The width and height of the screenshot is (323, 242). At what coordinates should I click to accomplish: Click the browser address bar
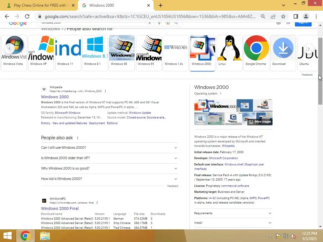click(150, 16)
